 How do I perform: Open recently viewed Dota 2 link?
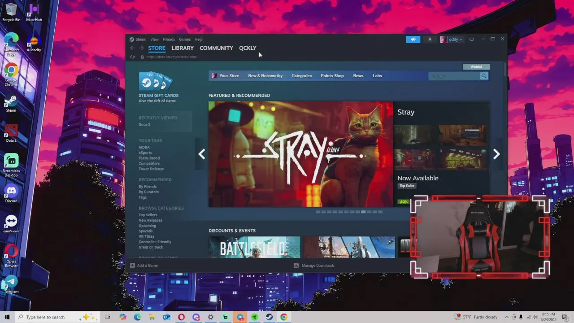(x=144, y=125)
